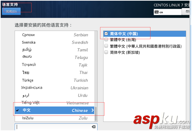This screenshot has width=192, height=131.
Task: Expand the Chinese row chevron arrow
Action: (93, 110)
